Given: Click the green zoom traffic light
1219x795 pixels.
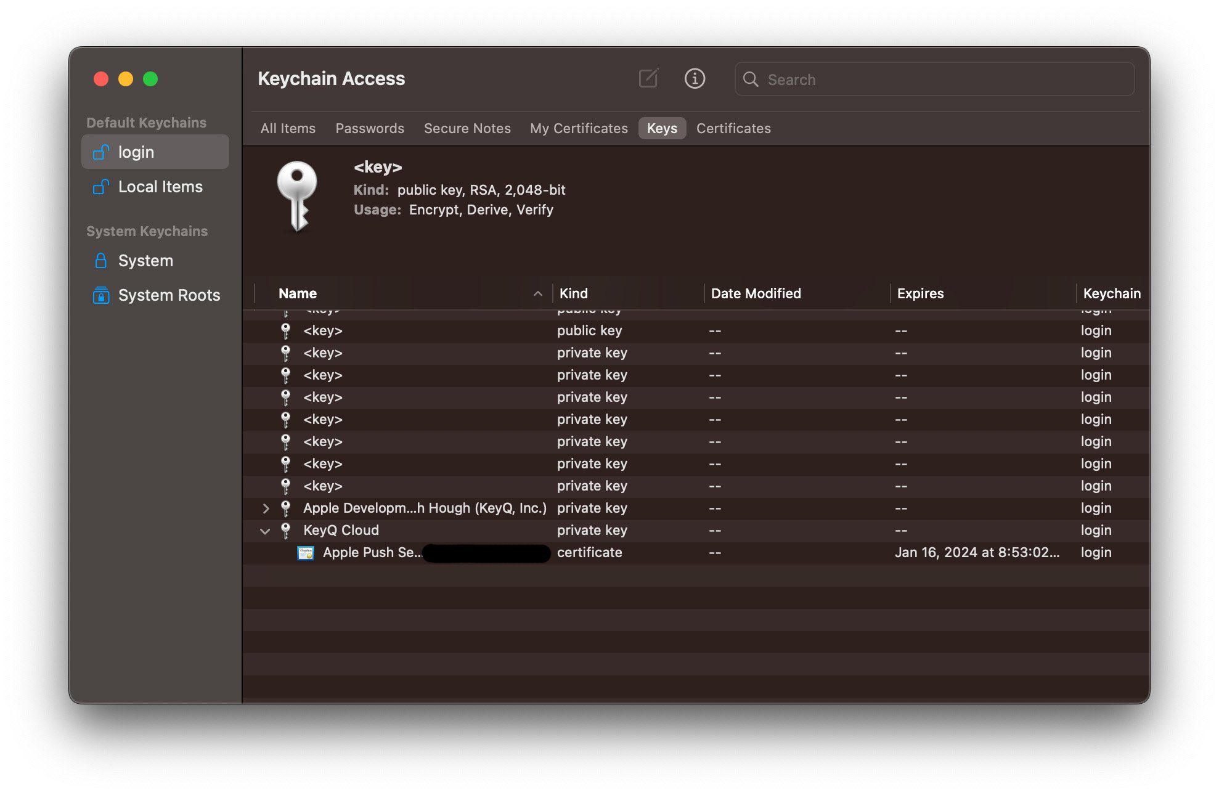Looking at the screenshot, I should pos(149,79).
